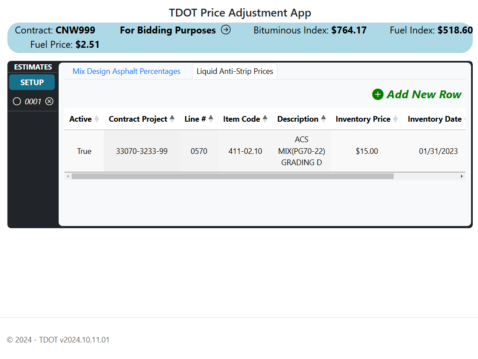Click the Inventory Date column header
The width and height of the screenshot is (478, 359).
pos(435,119)
